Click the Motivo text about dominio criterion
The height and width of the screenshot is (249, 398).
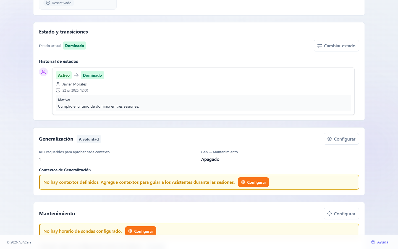(98, 106)
